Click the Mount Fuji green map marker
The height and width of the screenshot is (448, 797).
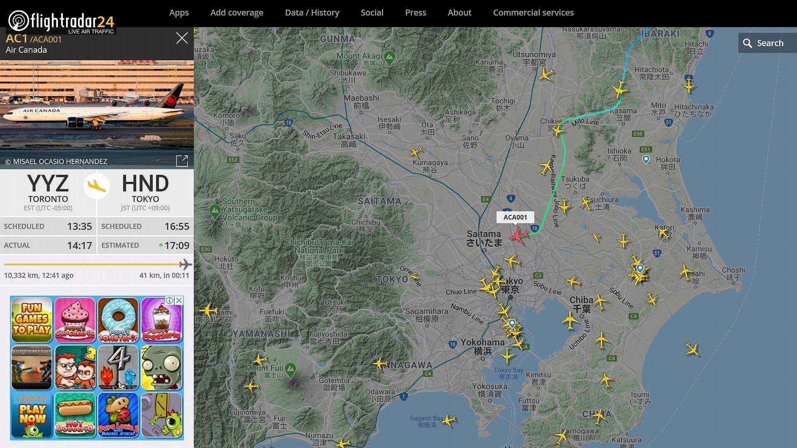[x=291, y=370]
